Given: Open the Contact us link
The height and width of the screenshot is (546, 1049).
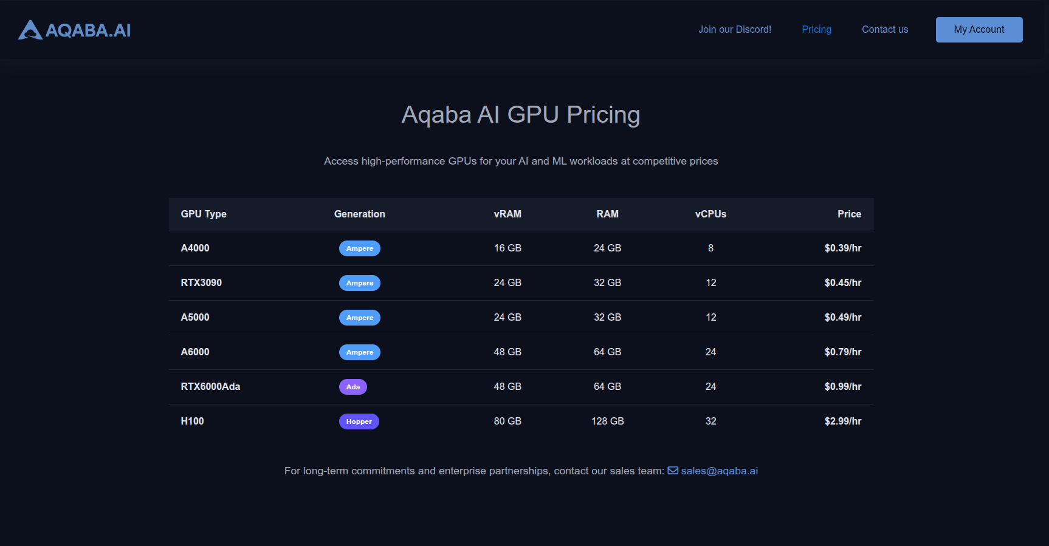Looking at the screenshot, I should point(885,29).
